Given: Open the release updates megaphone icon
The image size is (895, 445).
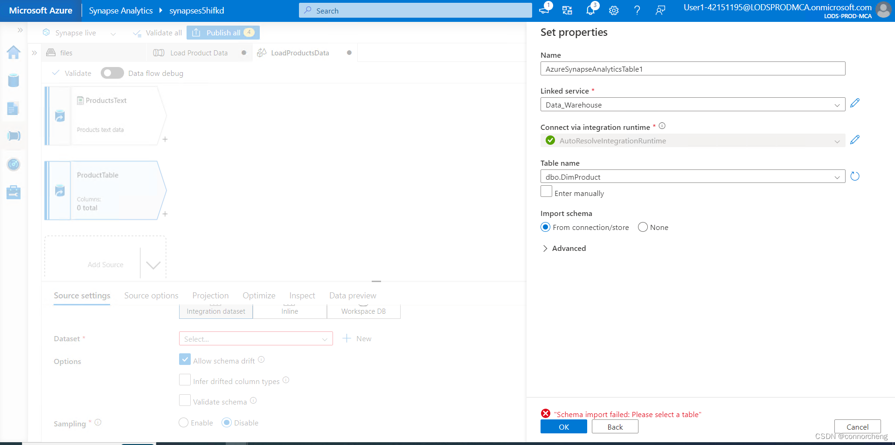Looking at the screenshot, I should tap(544, 10).
